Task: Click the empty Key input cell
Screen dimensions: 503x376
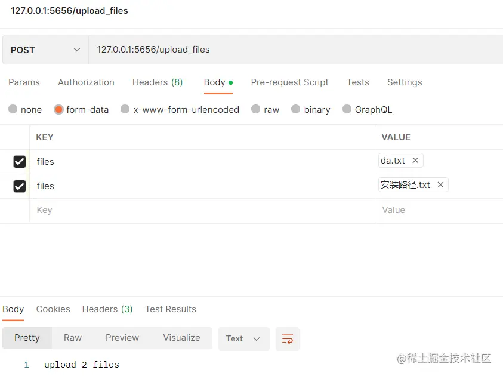Action: coord(202,211)
